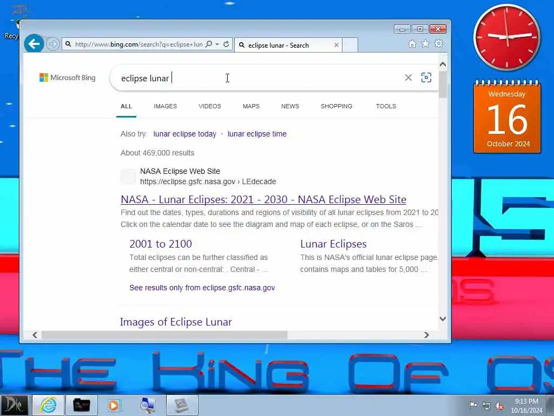The height and width of the screenshot is (416, 554).
Task: Switch to the SHOPPING tab
Action: pos(337,106)
